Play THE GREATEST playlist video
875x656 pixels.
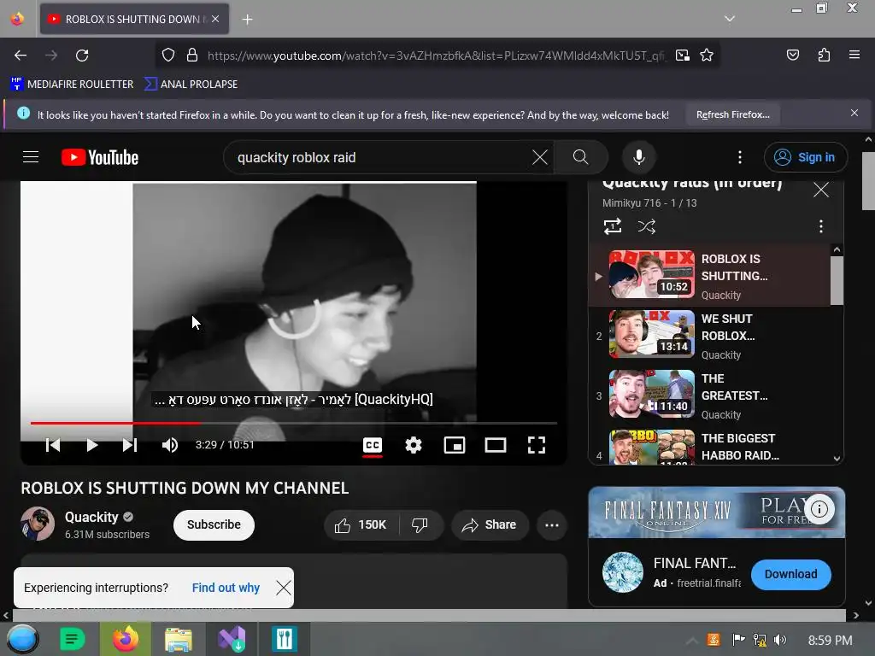pos(710,395)
